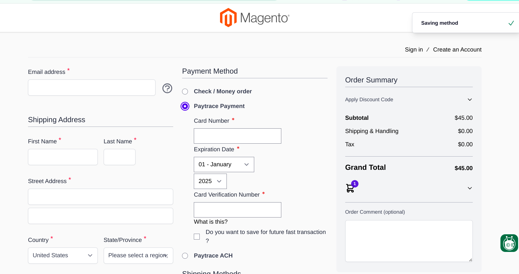Open the expiration month dropdown
The image size is (519, 274).
224,165
